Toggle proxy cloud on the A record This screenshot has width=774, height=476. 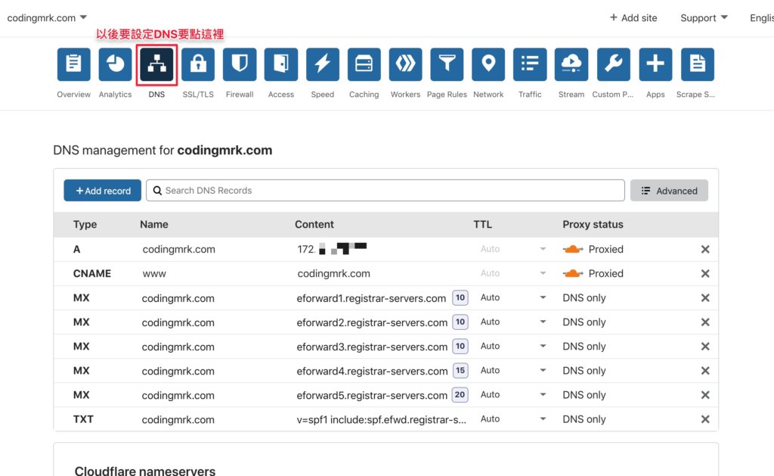573,249
